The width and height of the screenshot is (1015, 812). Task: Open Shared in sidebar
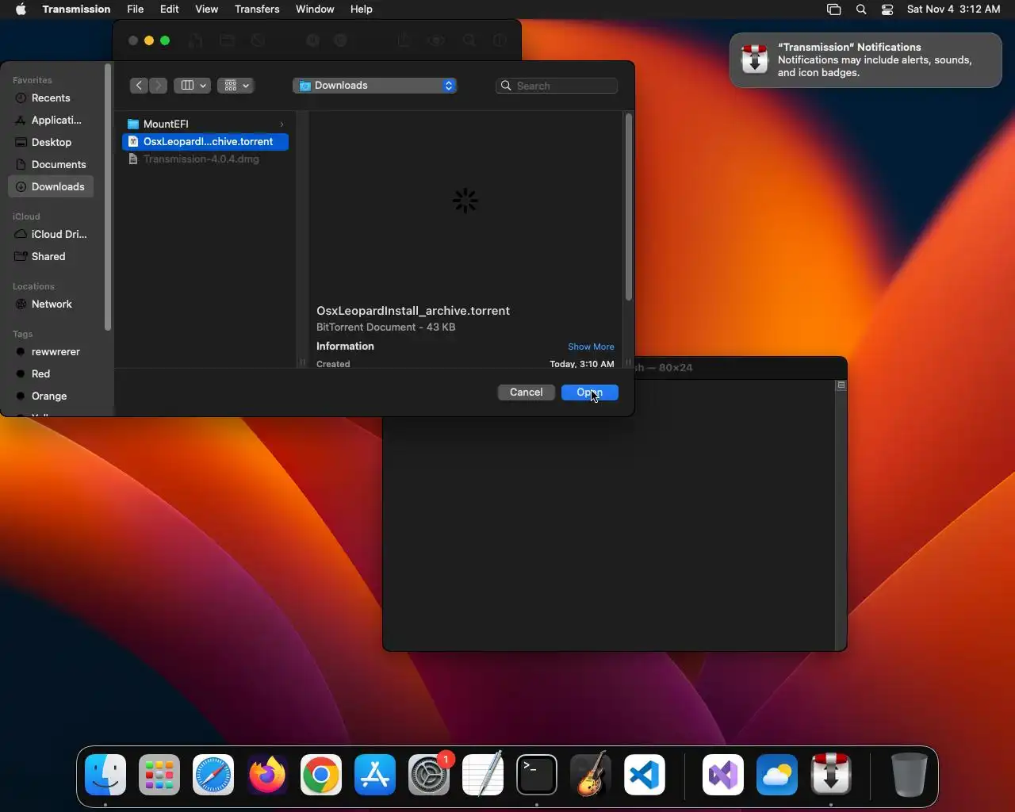click(51, 256)
